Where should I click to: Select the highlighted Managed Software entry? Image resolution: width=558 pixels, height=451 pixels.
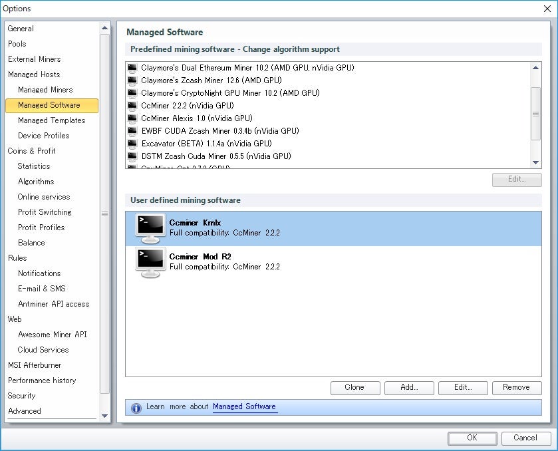tap(52, 105)
